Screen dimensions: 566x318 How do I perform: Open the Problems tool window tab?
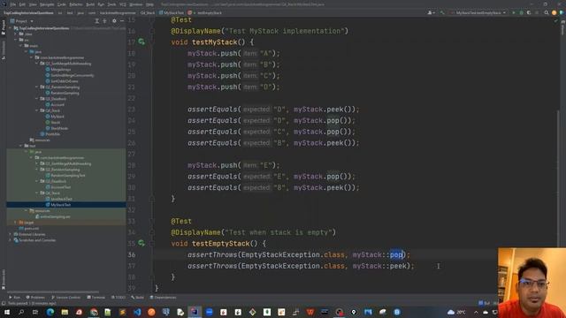pos(35,298)
